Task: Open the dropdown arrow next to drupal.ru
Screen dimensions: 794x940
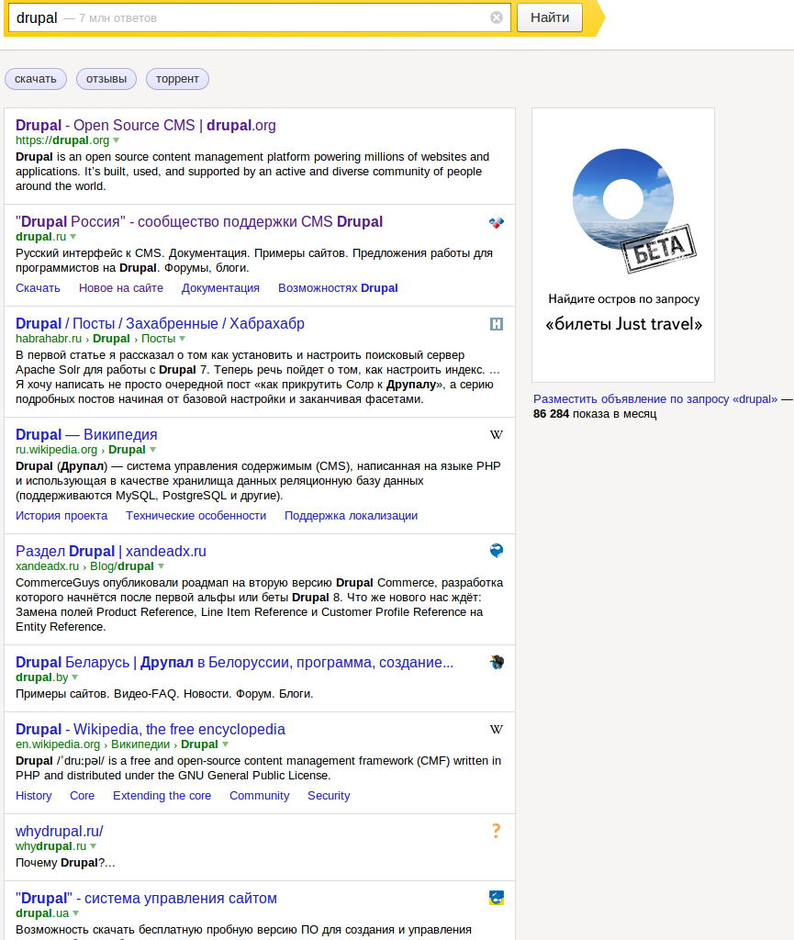Action: pos(73,237)
